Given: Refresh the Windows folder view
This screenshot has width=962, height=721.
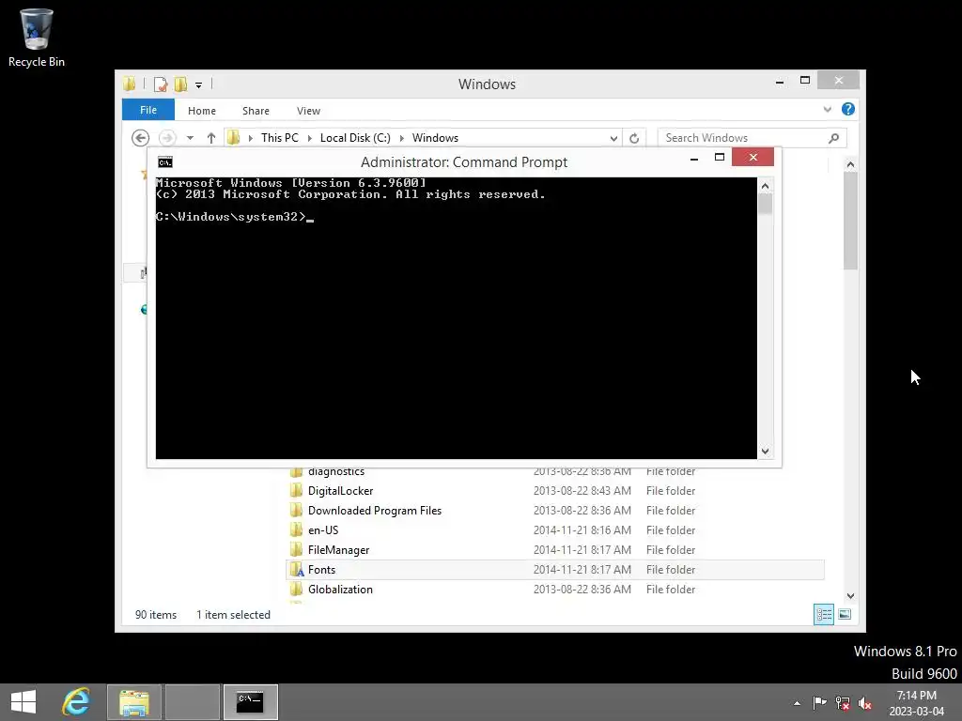Looking at the screenshot, I should click(634, 138).
